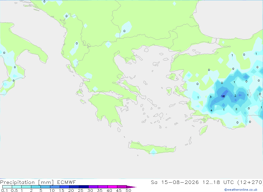This screenshot has width=263, height=192.
Task: Pick the 45–50 mm legend color swatch
Action: 122,187
